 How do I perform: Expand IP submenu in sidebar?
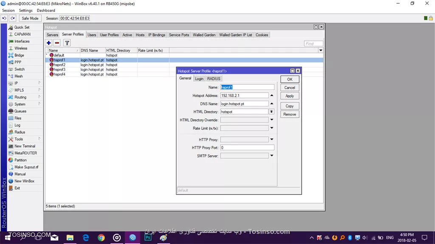40,83
